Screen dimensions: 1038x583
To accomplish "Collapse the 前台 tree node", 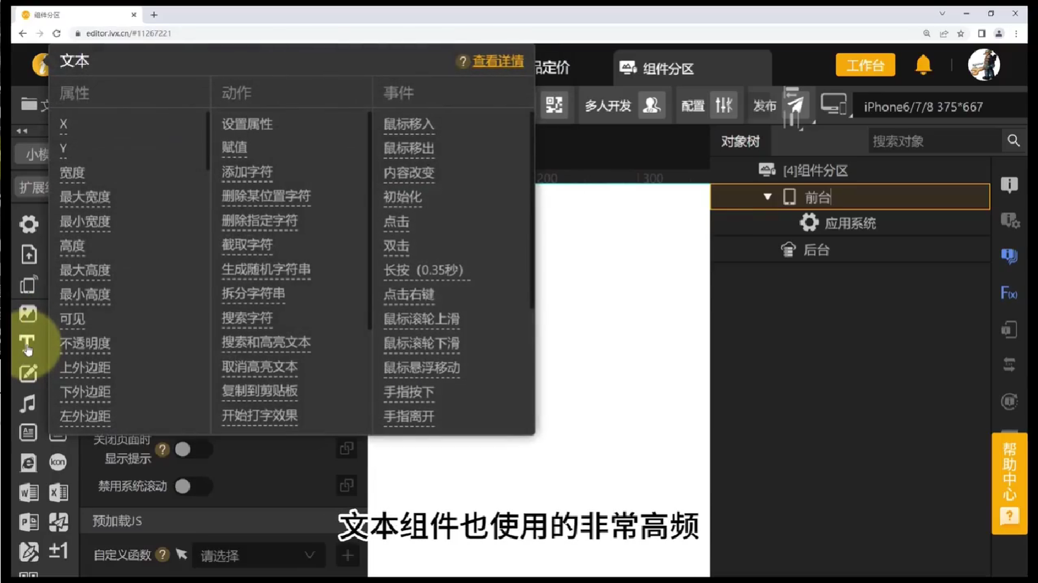I will (x=768, y=197).
